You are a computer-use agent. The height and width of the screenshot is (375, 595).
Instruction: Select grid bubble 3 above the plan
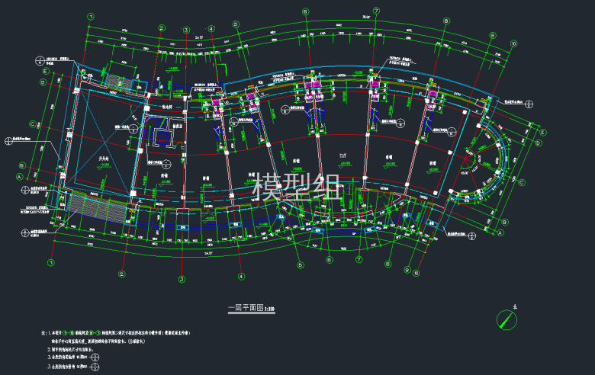pos(186,30)
